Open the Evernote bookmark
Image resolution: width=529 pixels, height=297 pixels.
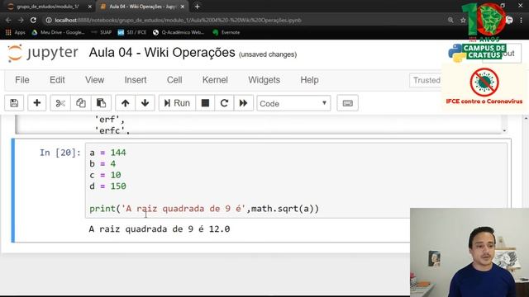click(x=226, y=32)
